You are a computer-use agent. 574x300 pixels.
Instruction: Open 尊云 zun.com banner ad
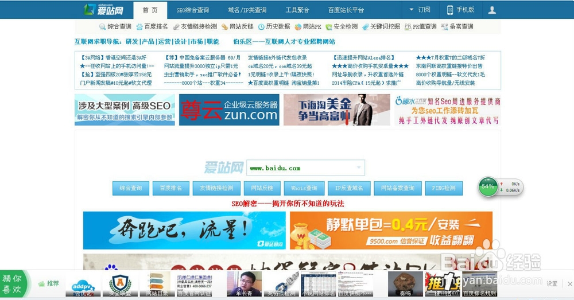[x=229, y=110]
